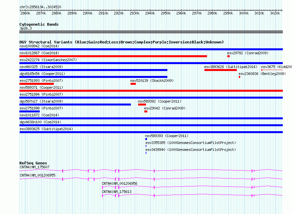Click the CNTN4|NM_001206956 gene glyph line
This screenshot has width=292, height=214.
(x=192, y=187)
